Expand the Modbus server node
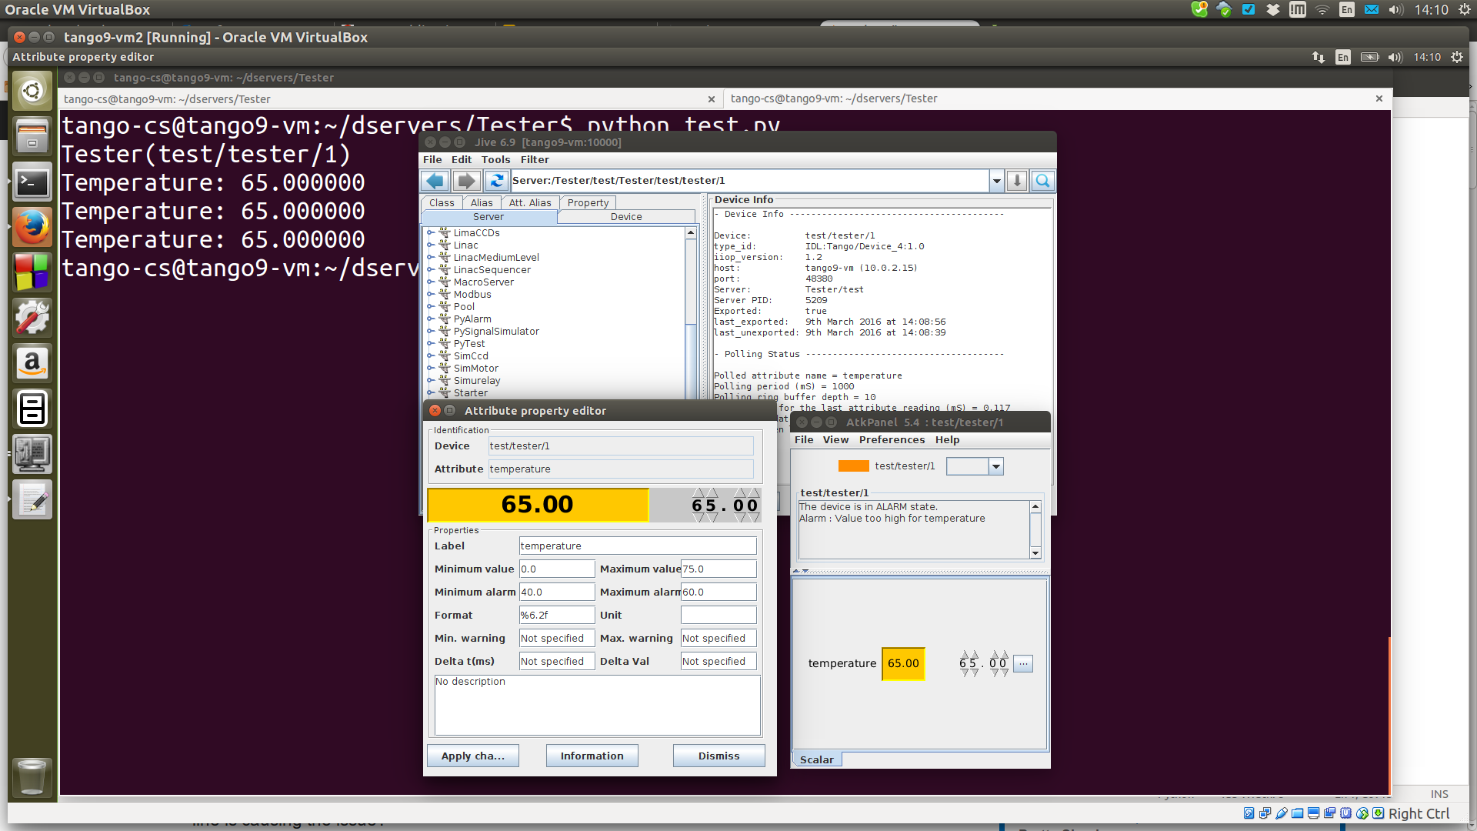1477x831 pixels. click(431, 295)
